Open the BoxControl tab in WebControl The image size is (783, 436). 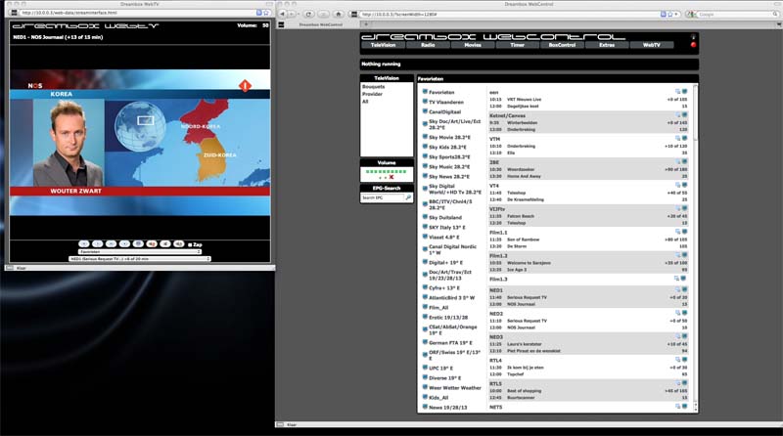pyautogui.click(x=562, y=45)
